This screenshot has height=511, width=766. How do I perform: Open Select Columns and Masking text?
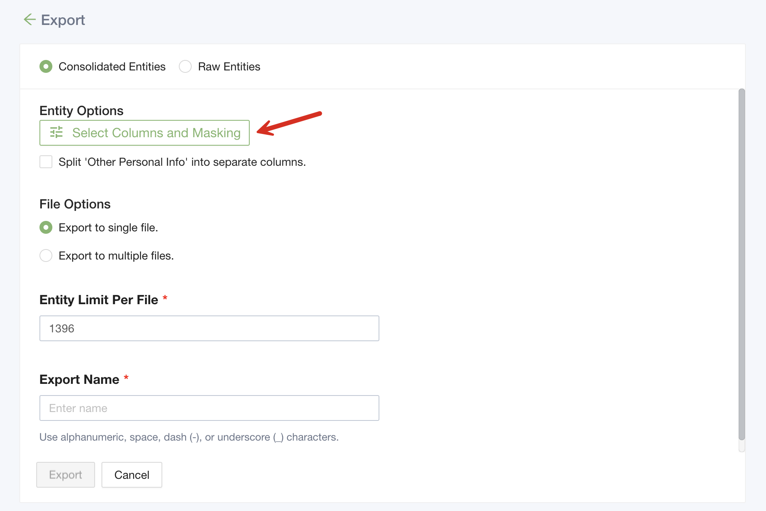pos(156,133)
